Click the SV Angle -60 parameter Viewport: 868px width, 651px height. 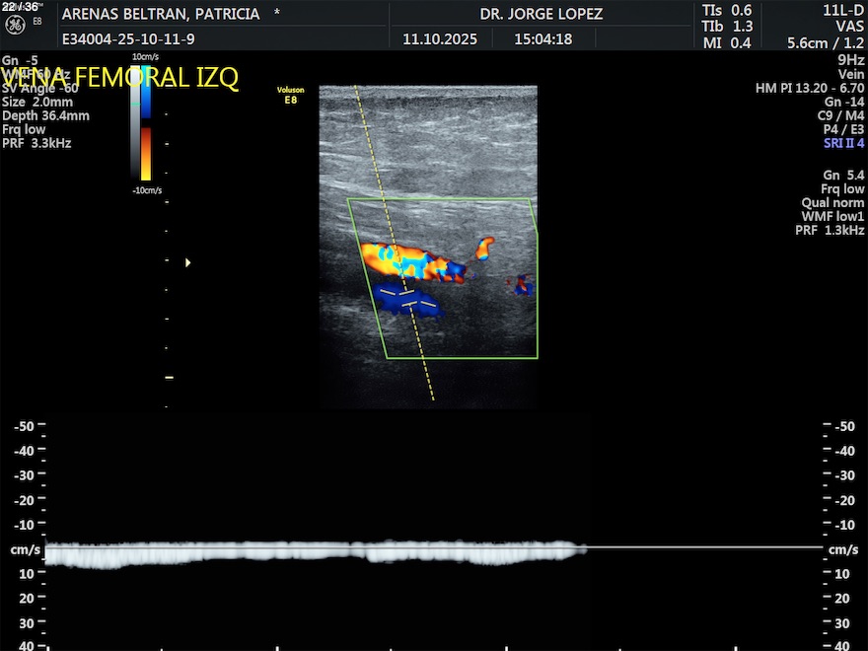pos(39,88)
